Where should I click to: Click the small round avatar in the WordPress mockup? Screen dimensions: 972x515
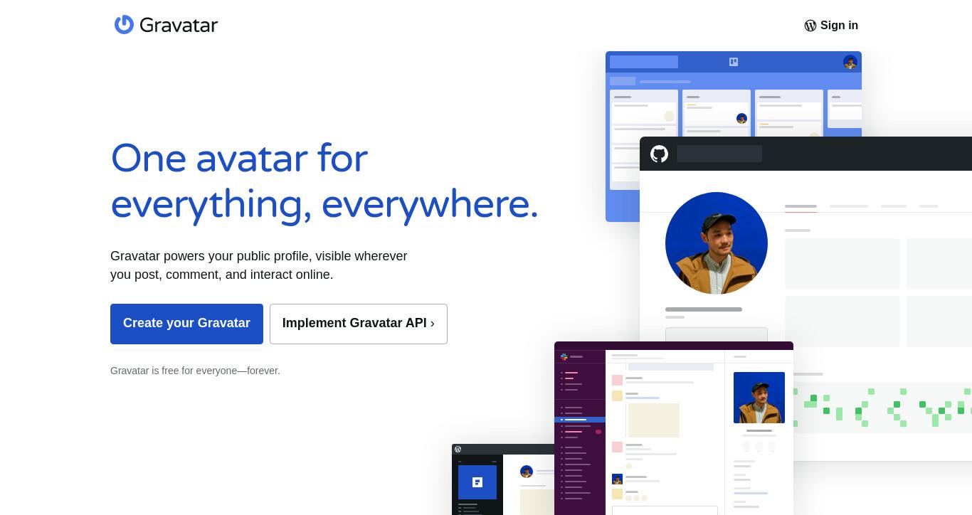[527, 472]
